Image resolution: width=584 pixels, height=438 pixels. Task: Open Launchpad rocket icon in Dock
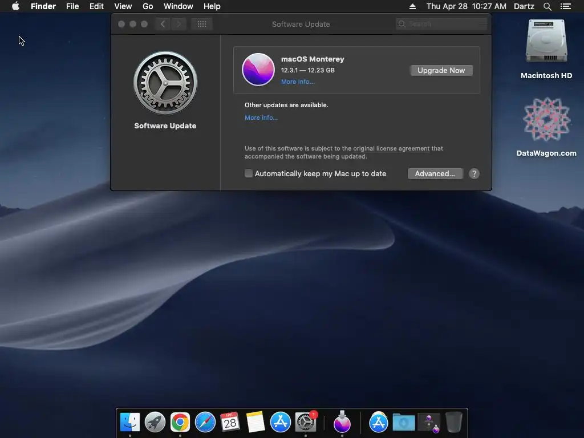155,422
